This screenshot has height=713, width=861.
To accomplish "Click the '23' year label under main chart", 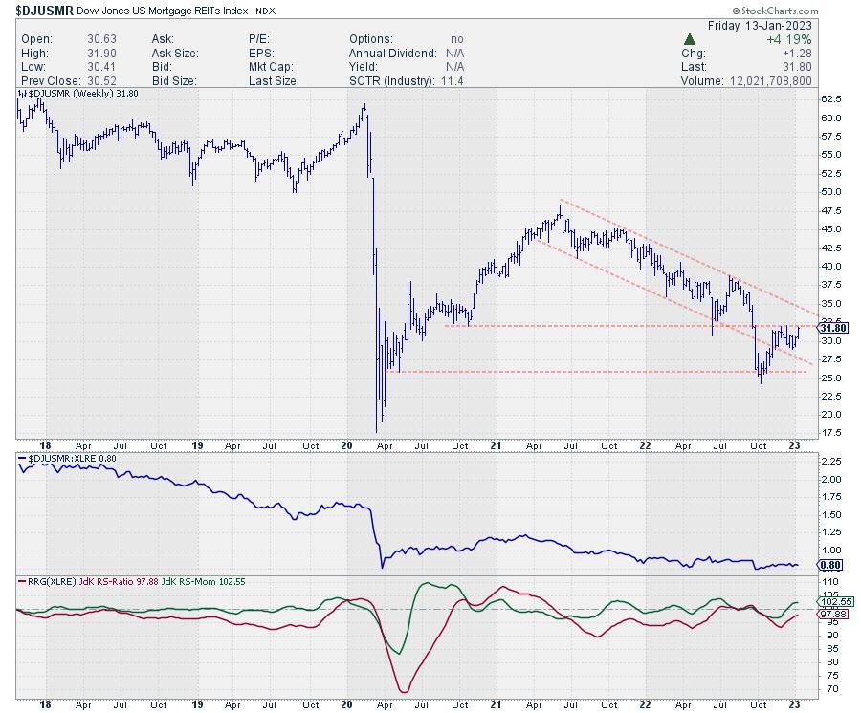I will (x=795, y=446).
